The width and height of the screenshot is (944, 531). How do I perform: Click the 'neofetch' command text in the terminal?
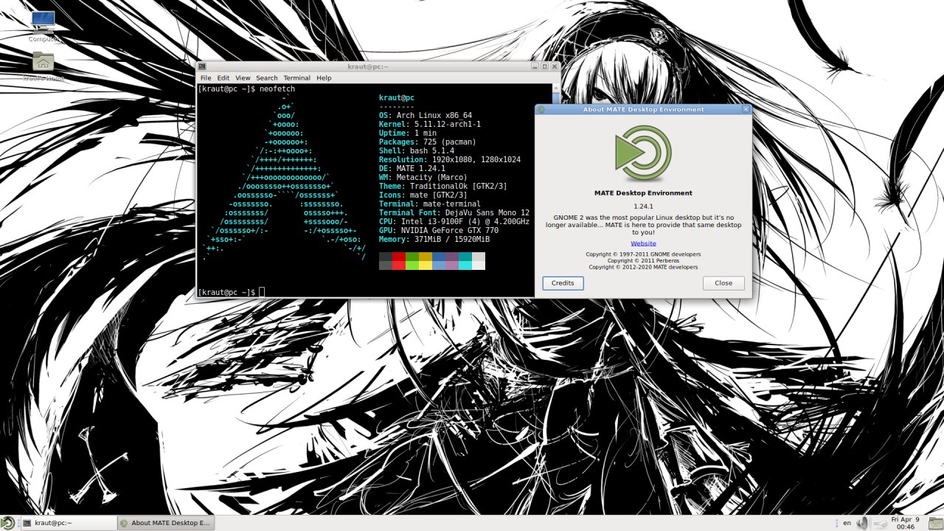pos(277,89)
